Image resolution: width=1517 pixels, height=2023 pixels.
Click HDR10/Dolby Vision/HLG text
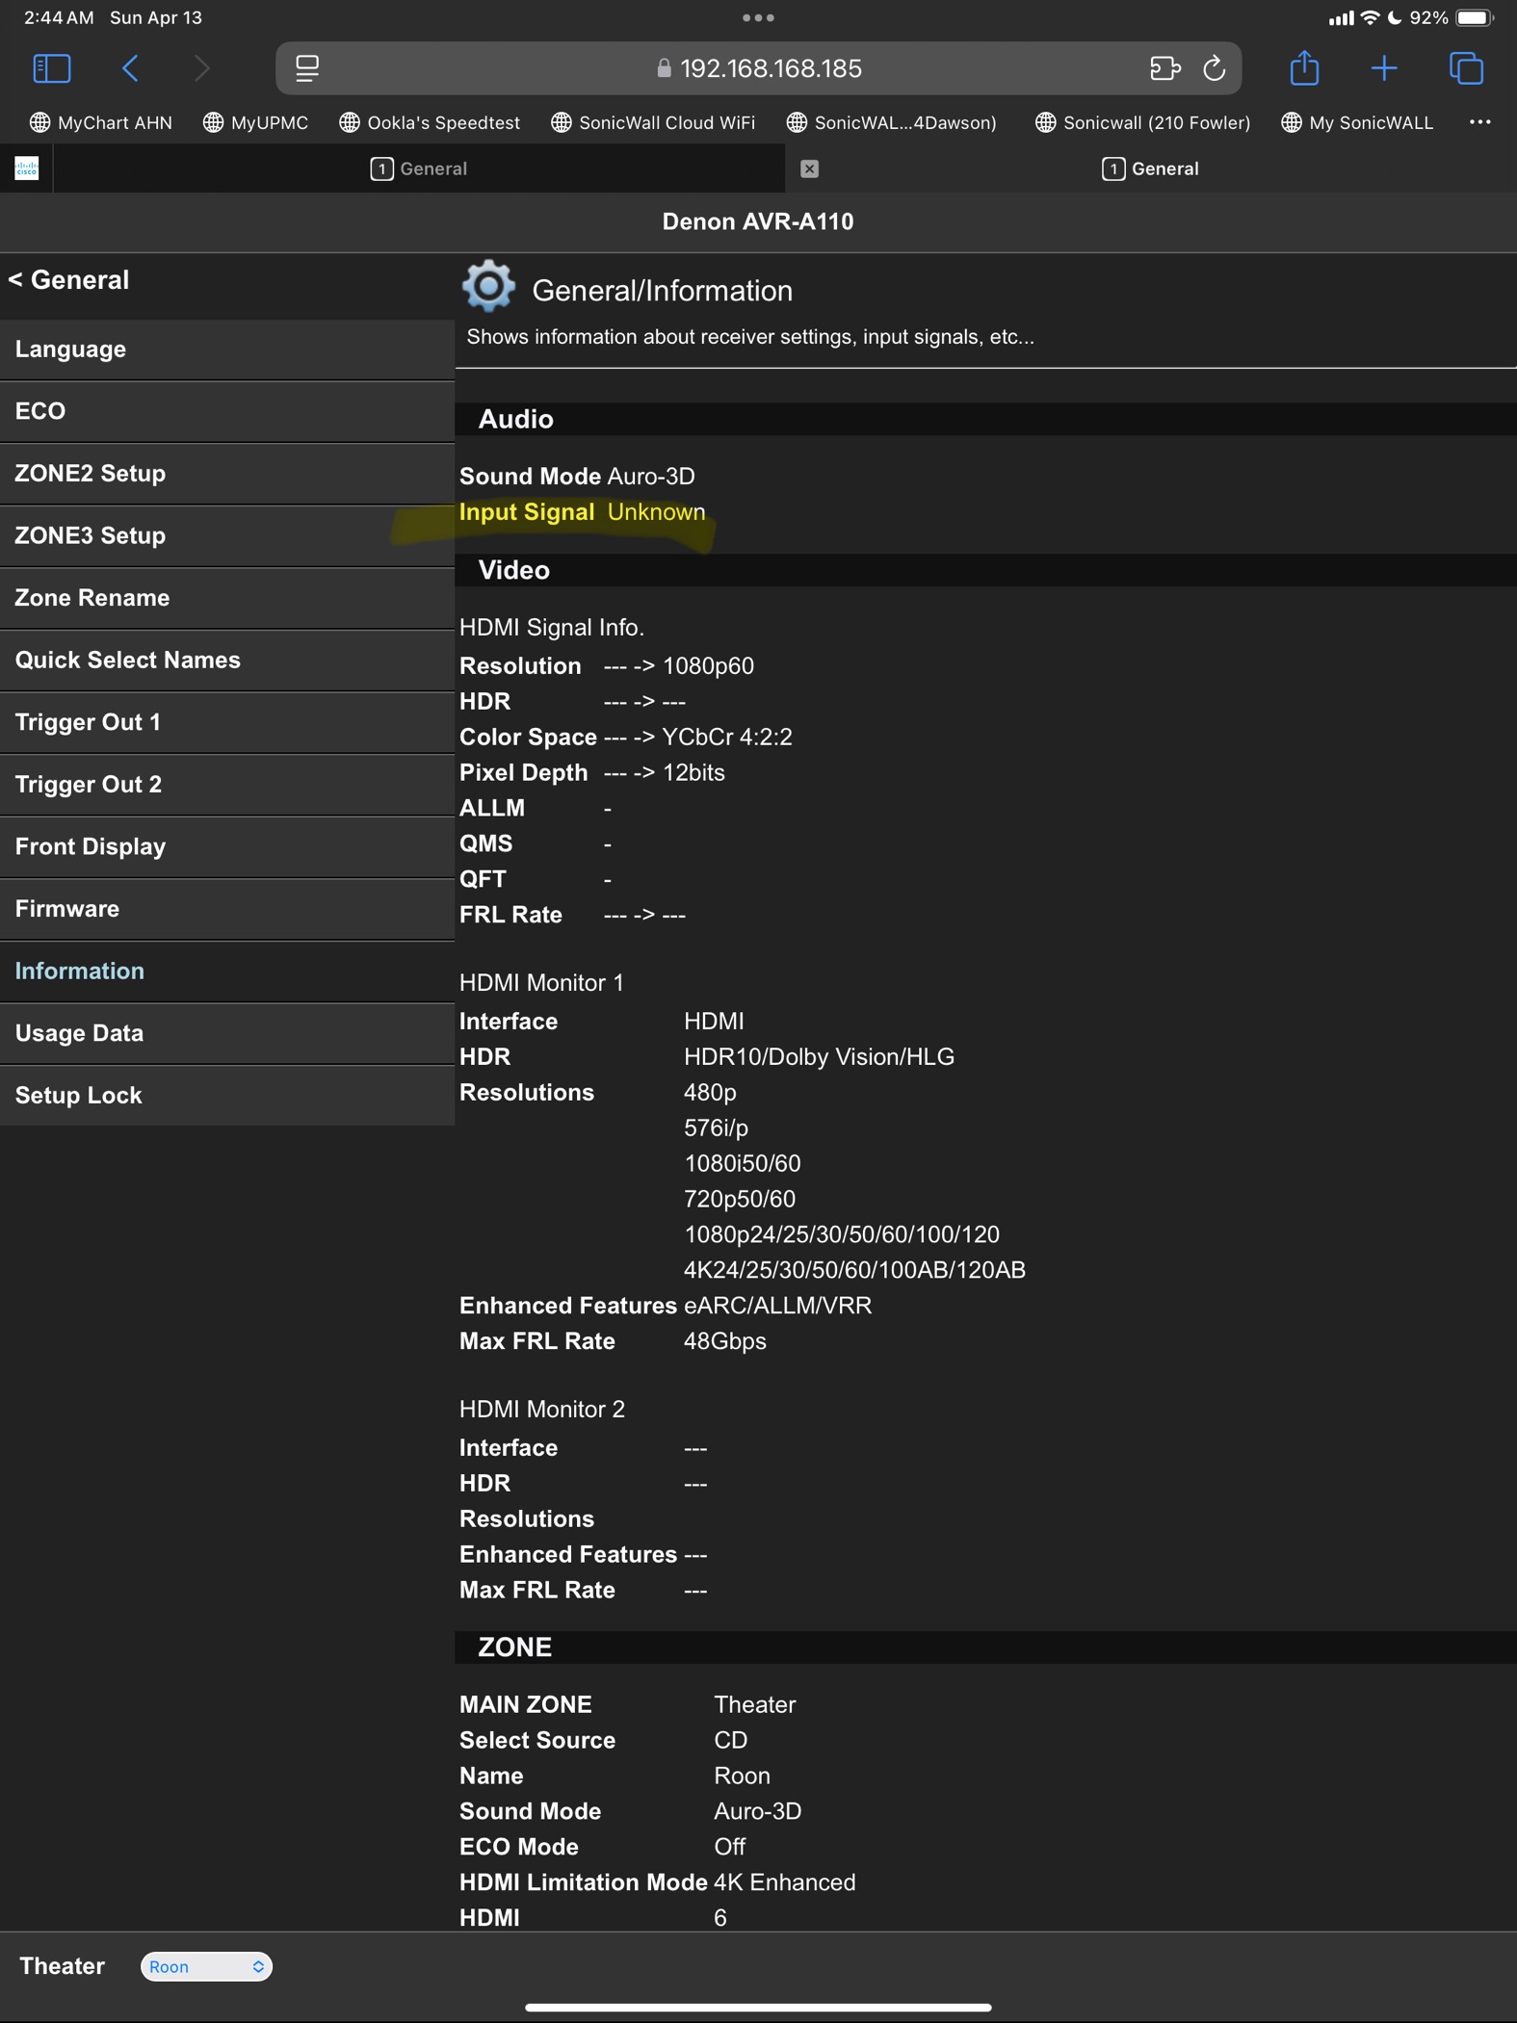coord(819,1057)
